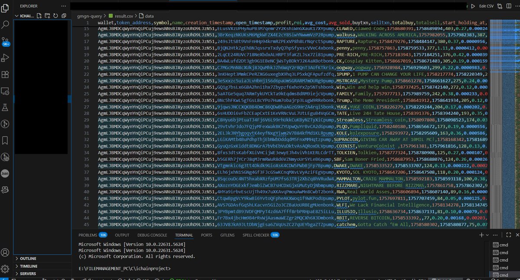Open the Search view magnifier icon
Screen dimensions: 520x280
5,25
